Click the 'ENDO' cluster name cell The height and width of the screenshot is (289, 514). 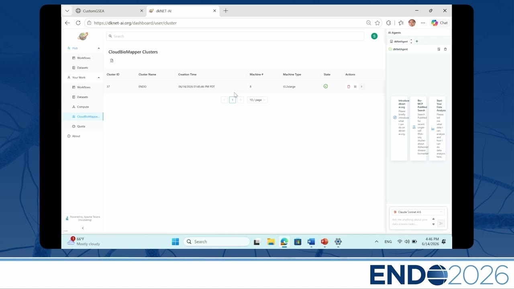pos(143,87)
